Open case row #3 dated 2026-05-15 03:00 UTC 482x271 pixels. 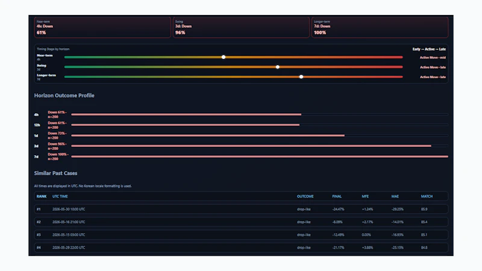241,235
